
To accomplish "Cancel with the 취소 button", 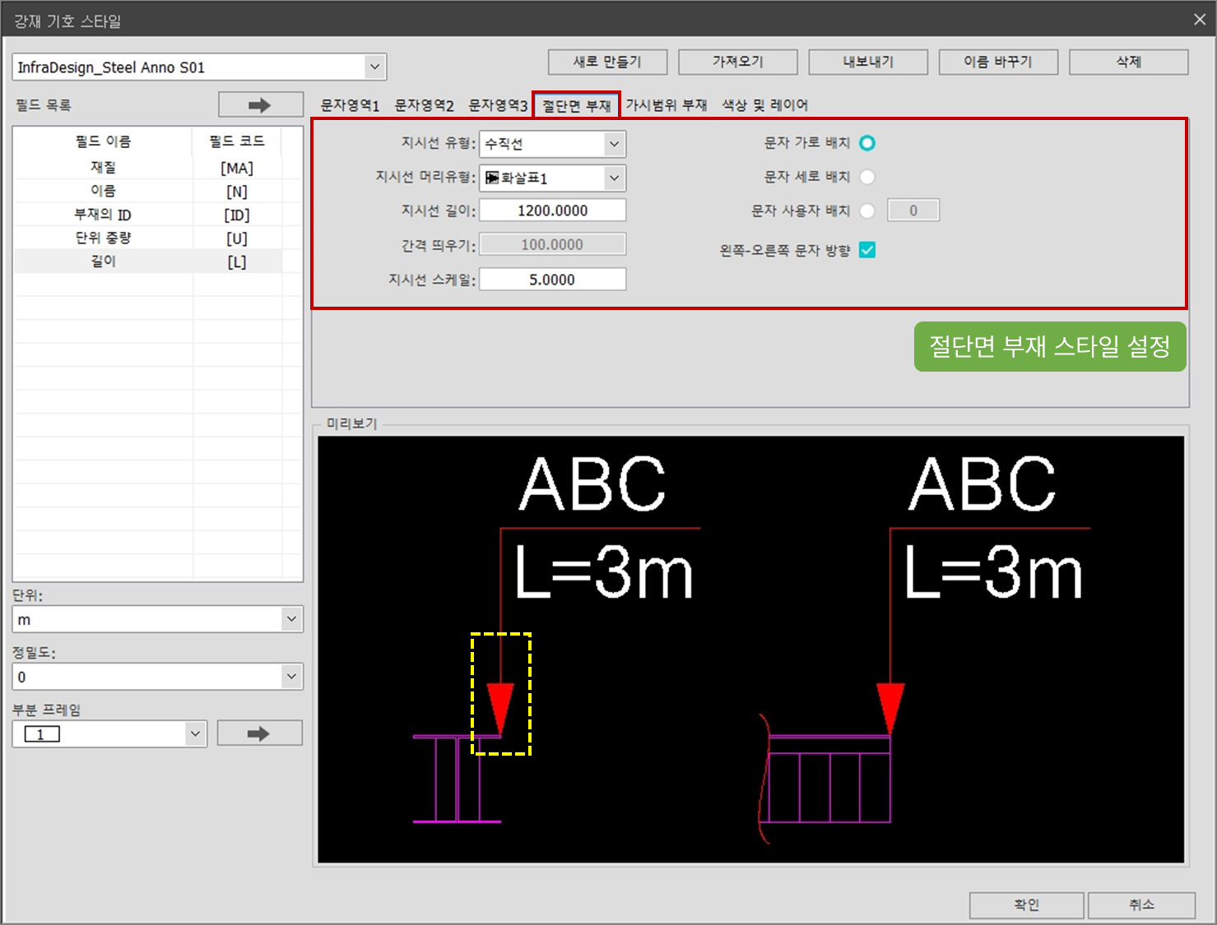I will (1141, 905).
